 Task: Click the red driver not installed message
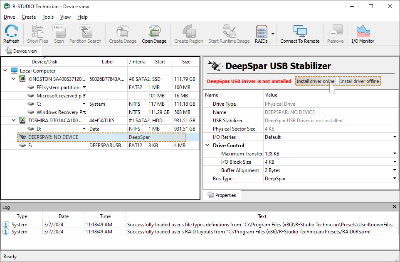[x=249, y=81]
